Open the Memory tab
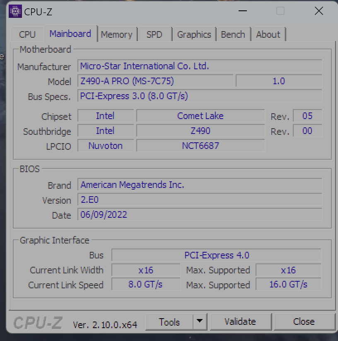Image resolution: width=338 pixels, height=341 pixels. (117, 34)
